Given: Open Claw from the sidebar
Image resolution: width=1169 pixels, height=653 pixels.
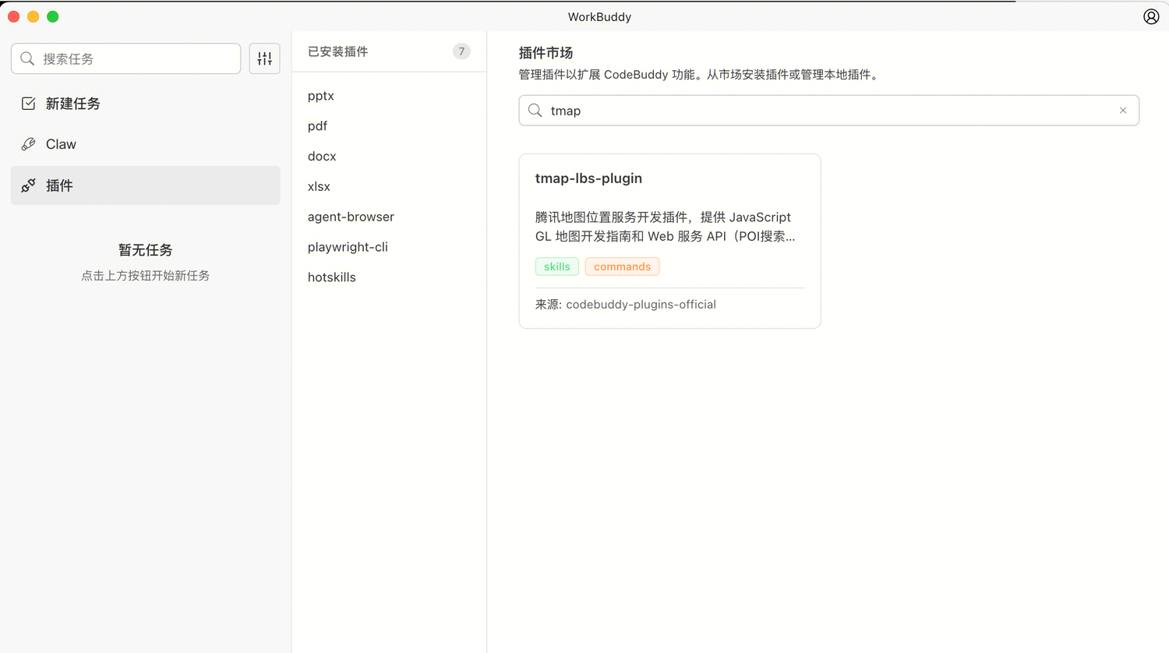Looking at the screenshot, I should 61,144.
